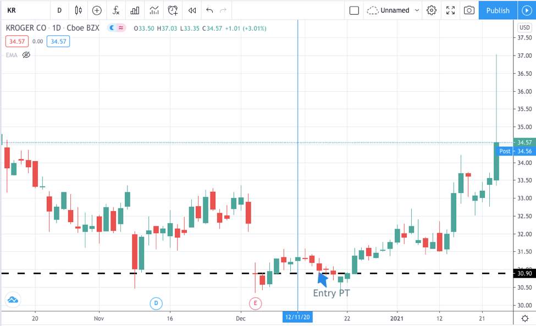Undo the last chart action
The height and width of the screenshot is (326, 536).
click(209, 10)
